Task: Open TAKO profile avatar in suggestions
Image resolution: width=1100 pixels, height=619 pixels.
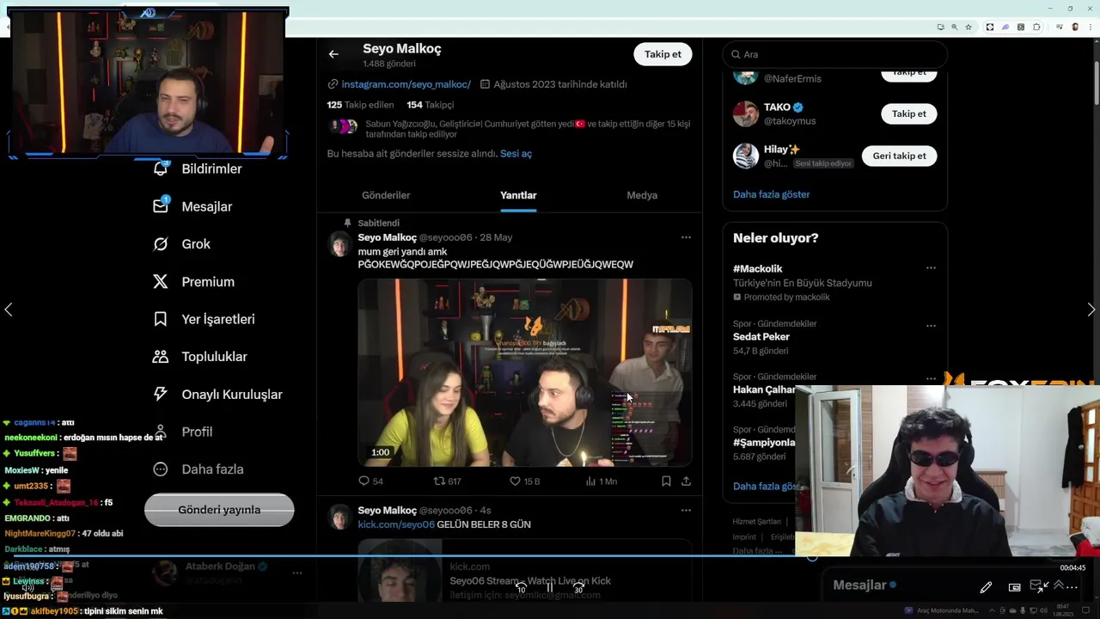Action: pos(746,113)
